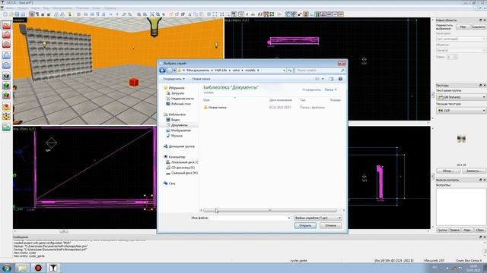Open the help icon in file dialog
This screenshot has height=273, width=487.
[x=340, y=79]
